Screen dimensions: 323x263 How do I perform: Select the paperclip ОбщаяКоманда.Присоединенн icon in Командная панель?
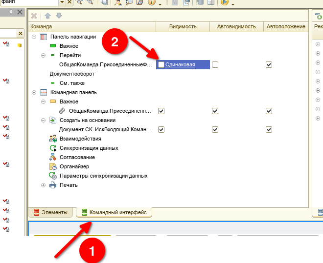(x=62, y=111)
